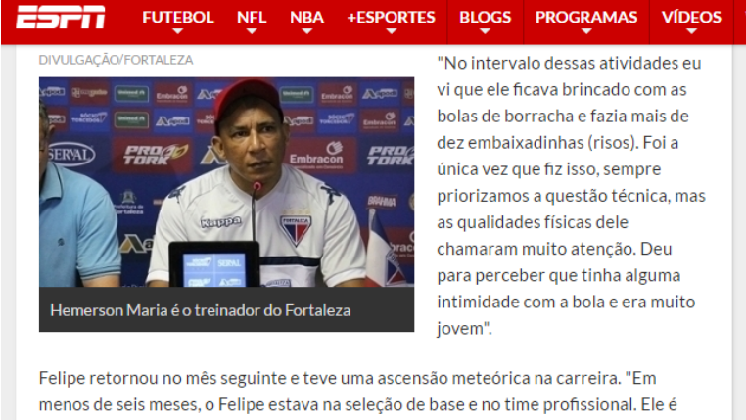Expand the arrow under FUTEBOL
This screenshot has width=746, height=420.
pos(178,31)
